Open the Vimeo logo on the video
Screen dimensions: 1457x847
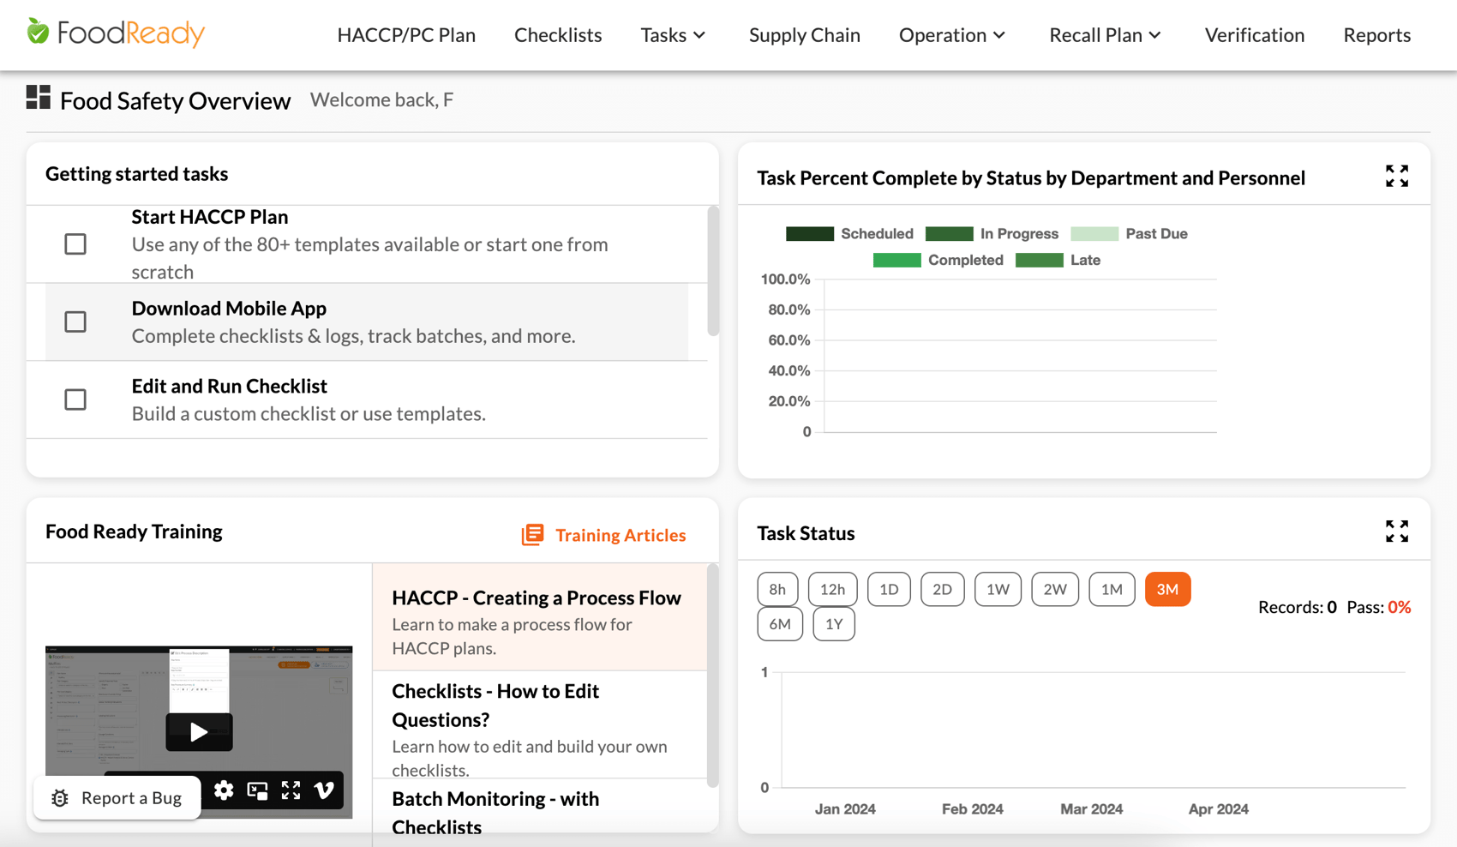pyautogui.click(x=324, y=790)
